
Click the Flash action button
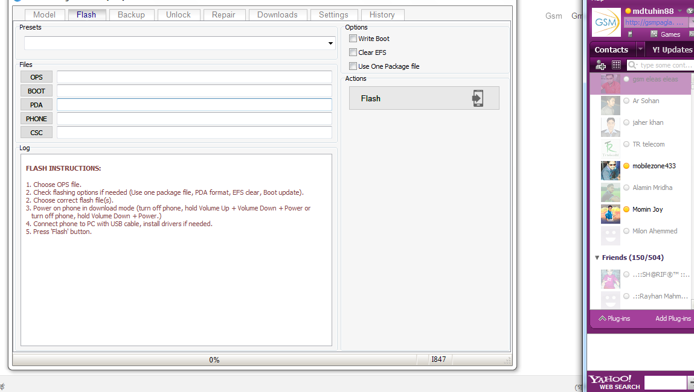tap(424, 98)
